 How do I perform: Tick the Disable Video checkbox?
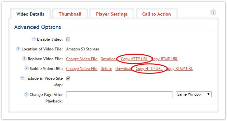(68, 39)
